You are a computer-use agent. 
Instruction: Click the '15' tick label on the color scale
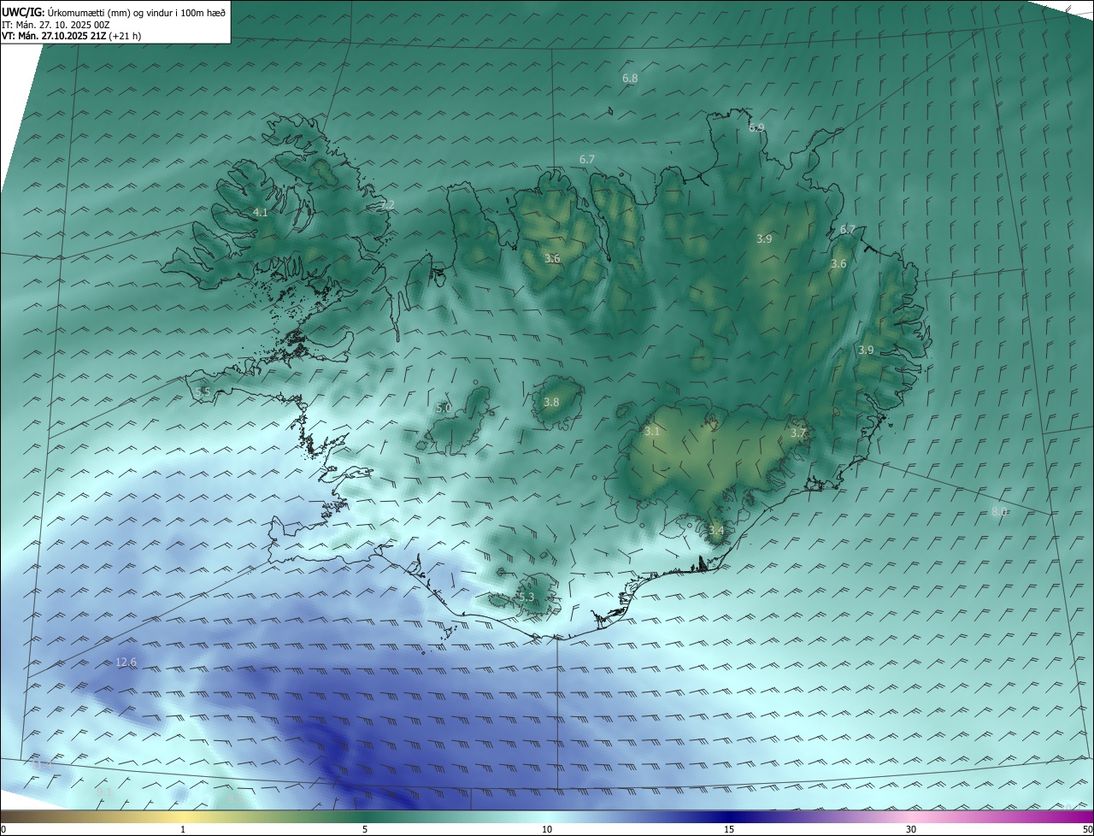click(729, 829)
